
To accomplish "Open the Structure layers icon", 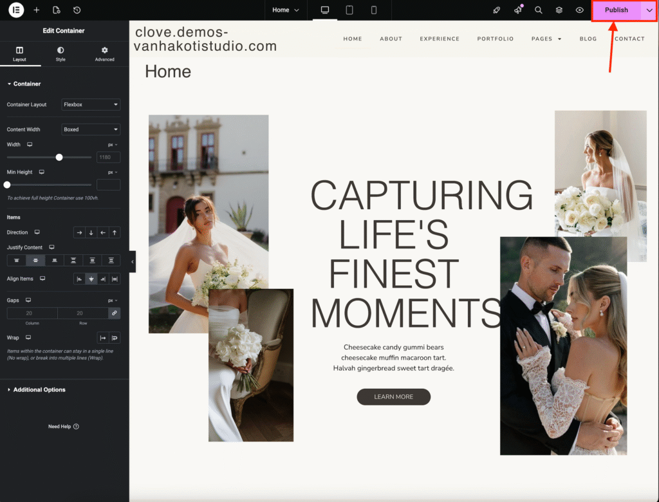I will pyautogui.click(x=559, y=10).
